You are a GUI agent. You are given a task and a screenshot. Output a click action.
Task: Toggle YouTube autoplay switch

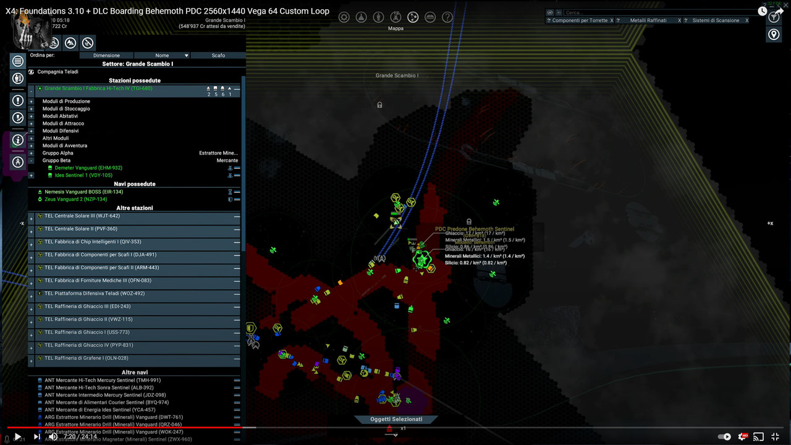pos(724,437)
